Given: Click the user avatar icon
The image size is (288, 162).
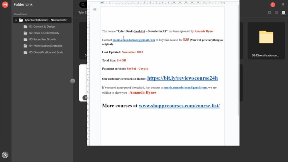Looking at the screenshot, I should tap(273, 5).
